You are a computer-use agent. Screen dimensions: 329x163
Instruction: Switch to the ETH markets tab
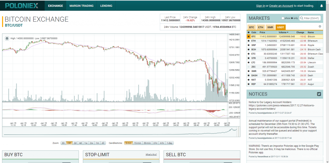pos(261,27)
